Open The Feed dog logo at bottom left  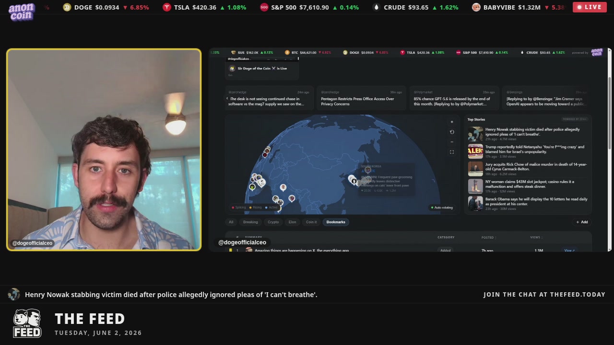(27, 323)
